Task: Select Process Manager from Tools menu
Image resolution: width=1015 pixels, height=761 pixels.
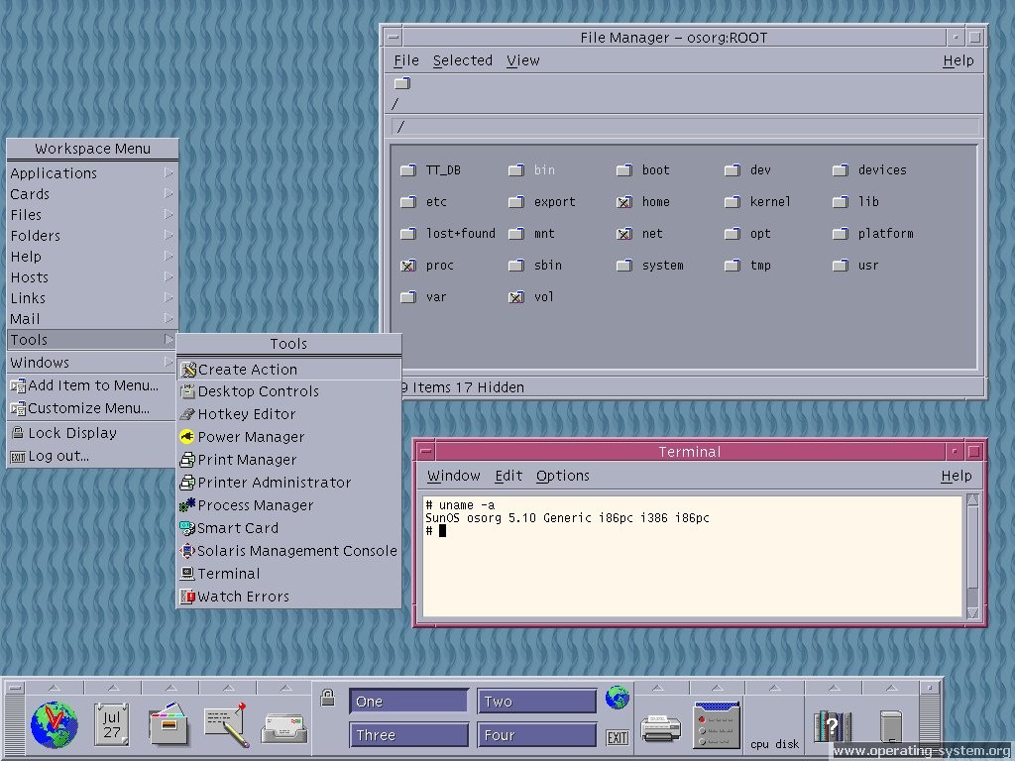Action: [255, 505]
